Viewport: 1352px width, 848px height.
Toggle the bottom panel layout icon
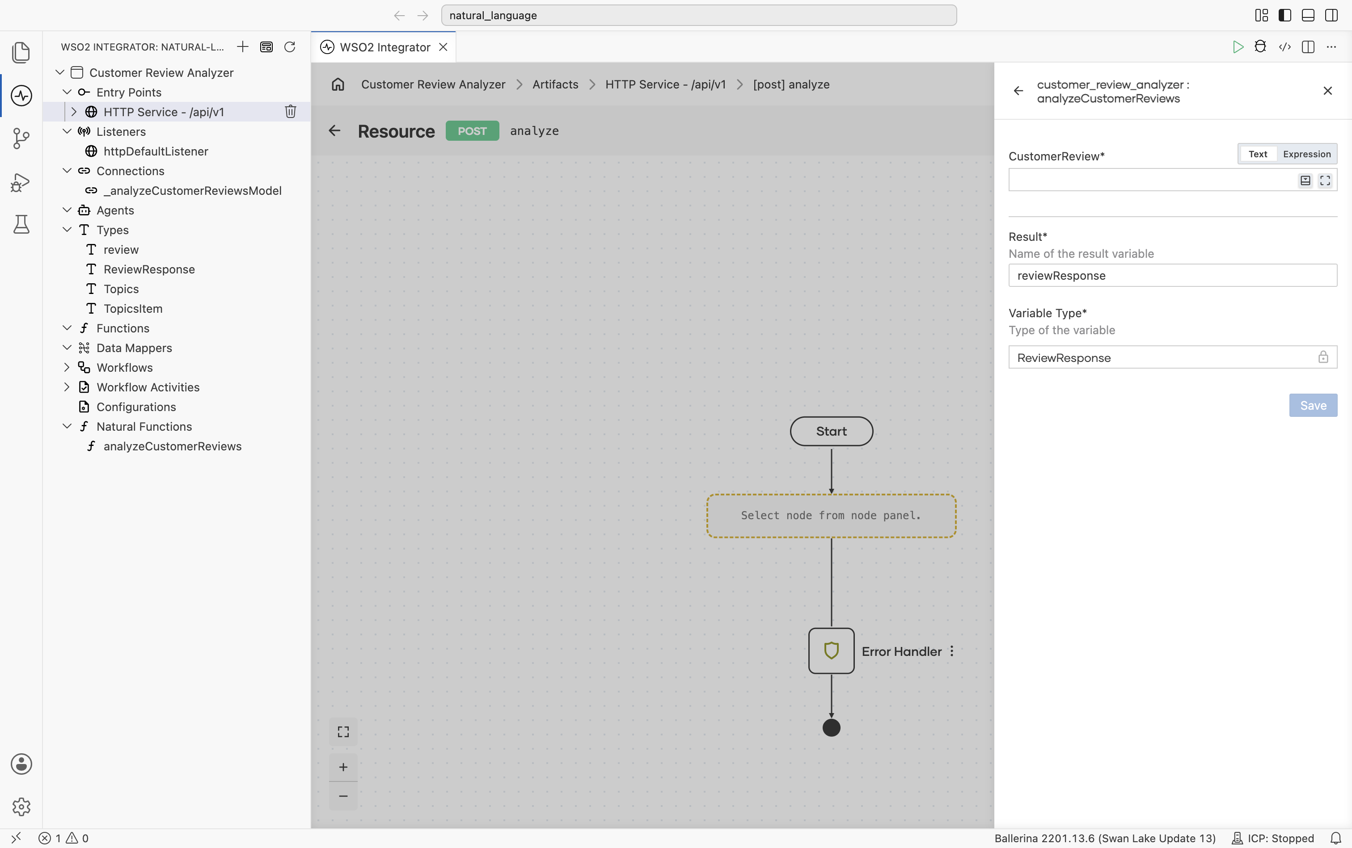click(1308, 15)
